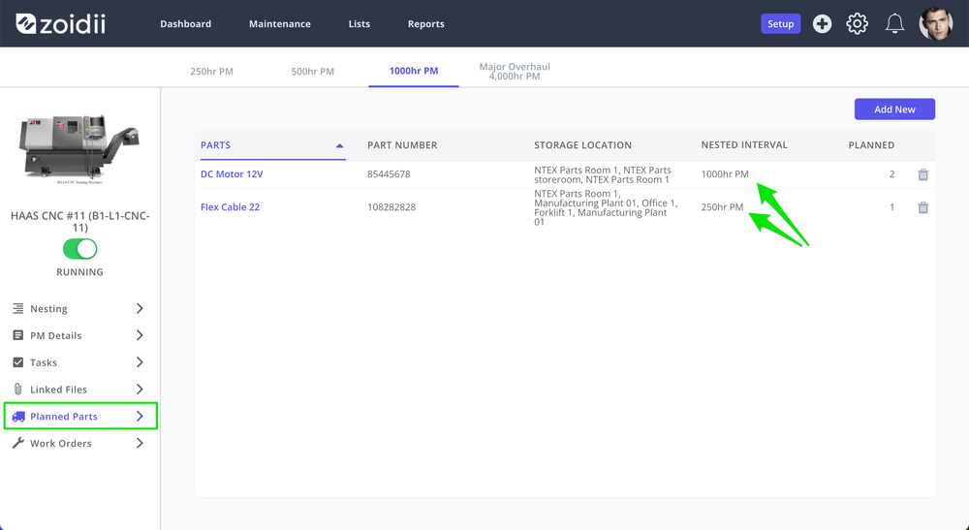Click the user profile avatar
Image resolution: width=969 pixels, height=530 pixels.
coord(936,24)
